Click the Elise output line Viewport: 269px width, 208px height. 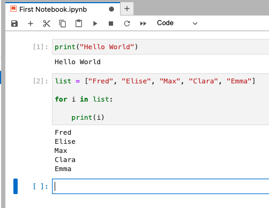(x=65, y=142)
